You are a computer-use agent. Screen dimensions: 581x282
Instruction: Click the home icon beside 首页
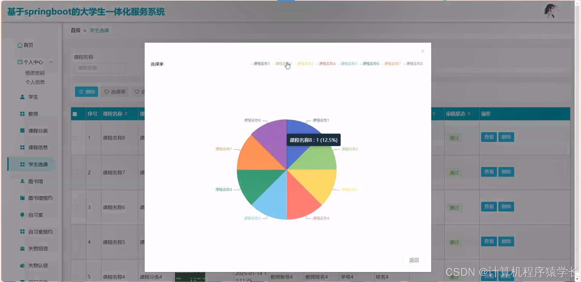pos(20,45)
